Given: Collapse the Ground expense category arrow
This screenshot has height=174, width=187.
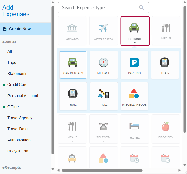Looking at the screenshot, I should pyautogui.click(x=135, y=43).
